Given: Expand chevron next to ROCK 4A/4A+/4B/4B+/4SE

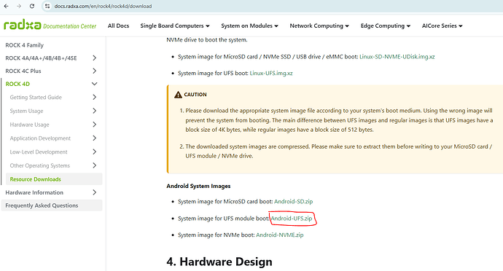Looking at the screenshot, I should (x=94, y=58).
